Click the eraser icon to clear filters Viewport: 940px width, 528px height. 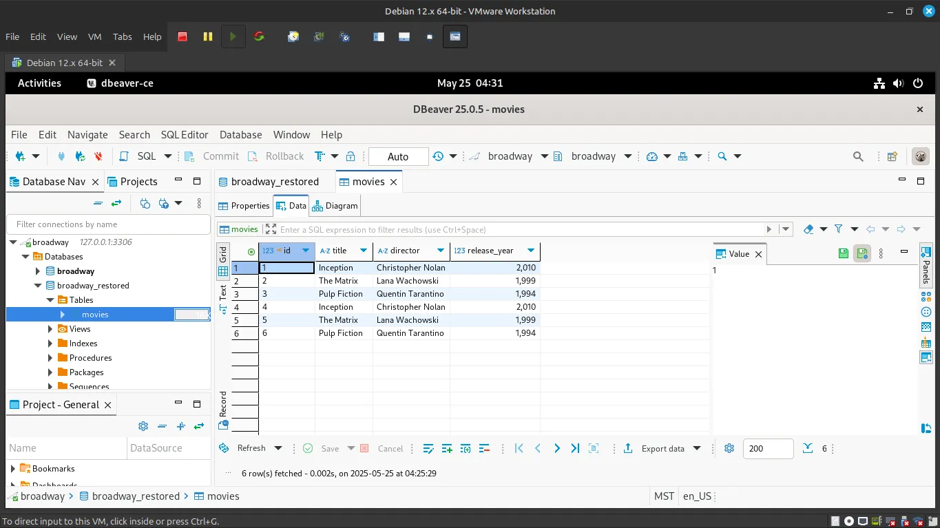tap(808, 229)
